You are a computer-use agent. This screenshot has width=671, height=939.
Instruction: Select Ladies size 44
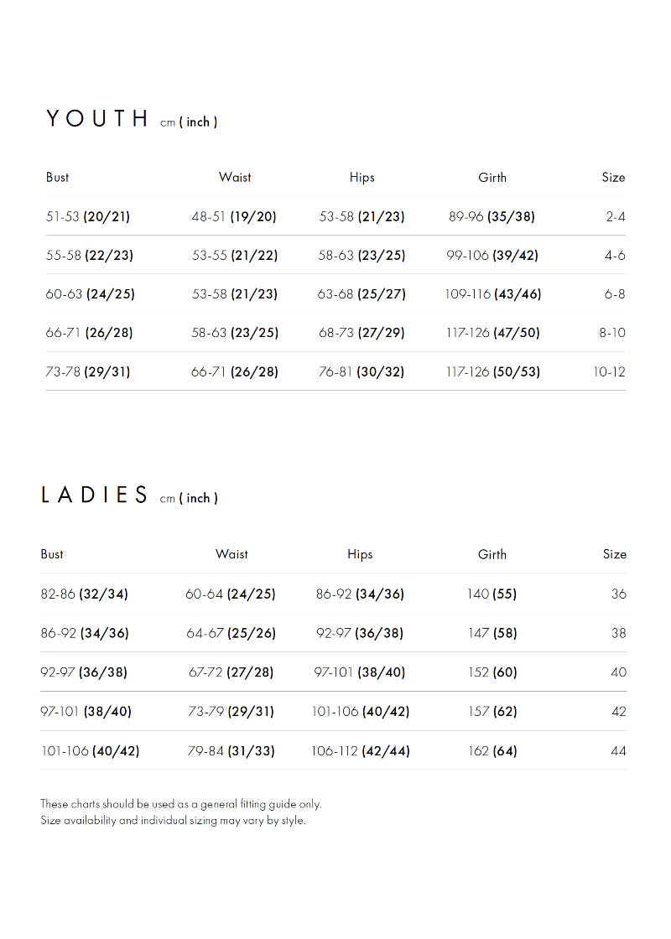click(x=619, y=750)
